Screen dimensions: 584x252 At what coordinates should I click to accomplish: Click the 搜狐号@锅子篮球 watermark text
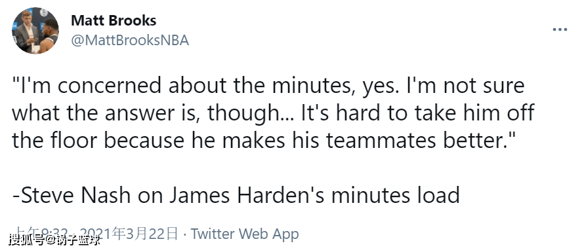point(54,240)
